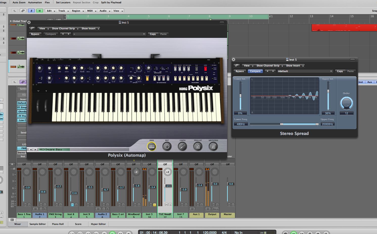This screenshot has height=234, width=377.
Task: Open the EDIT page icon in Polysix
Action: coord(167,146)
